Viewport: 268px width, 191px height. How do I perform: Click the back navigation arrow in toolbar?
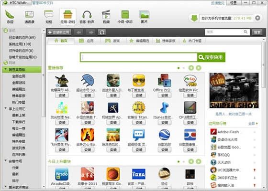[78, 32]
